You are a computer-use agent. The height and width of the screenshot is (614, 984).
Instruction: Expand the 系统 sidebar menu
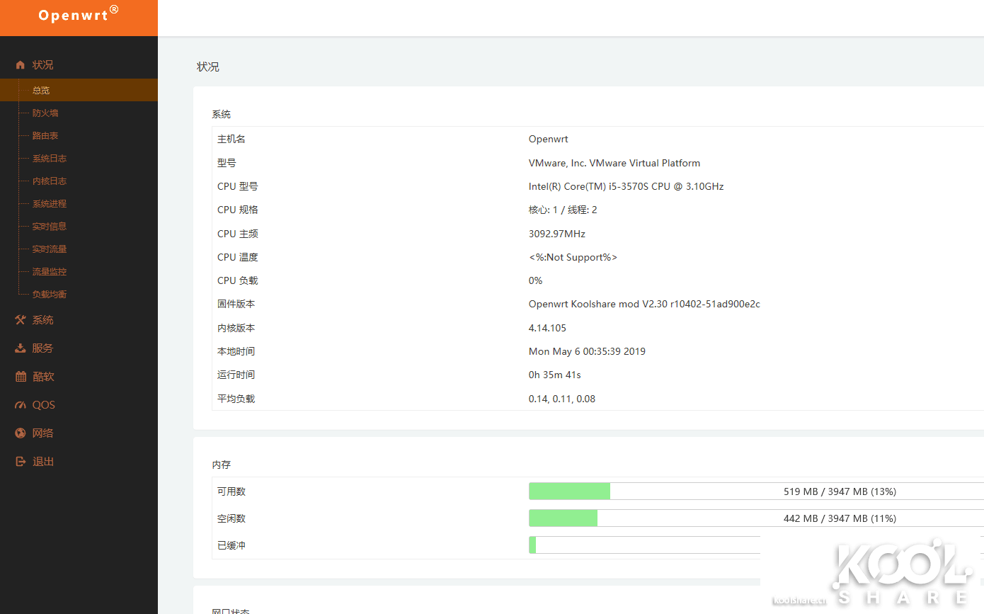point(43,320)
